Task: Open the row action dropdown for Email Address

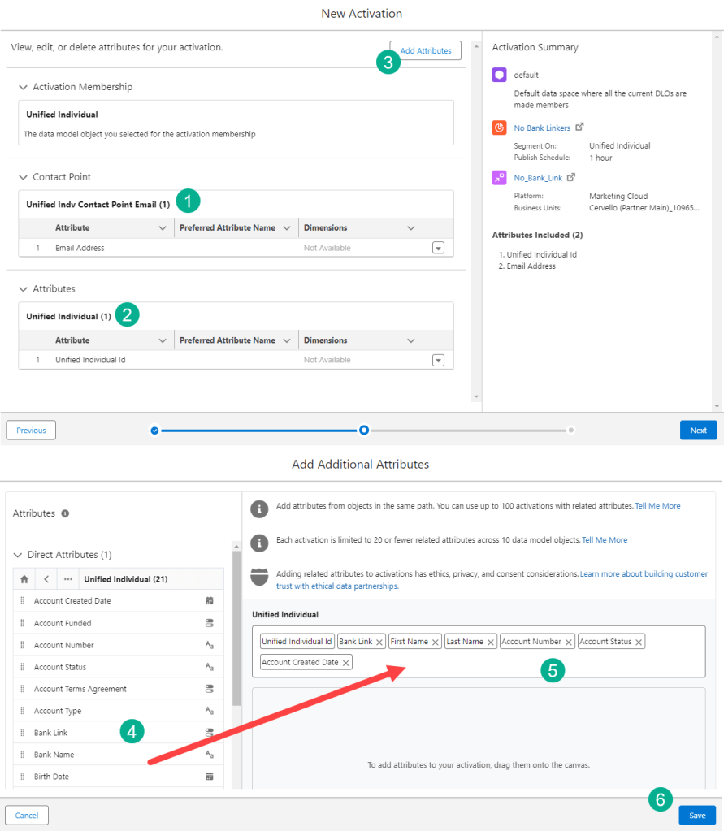Action: pos(438,248)
